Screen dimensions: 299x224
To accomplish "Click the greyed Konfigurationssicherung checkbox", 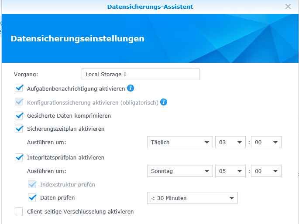I will [x=19, y=102].
